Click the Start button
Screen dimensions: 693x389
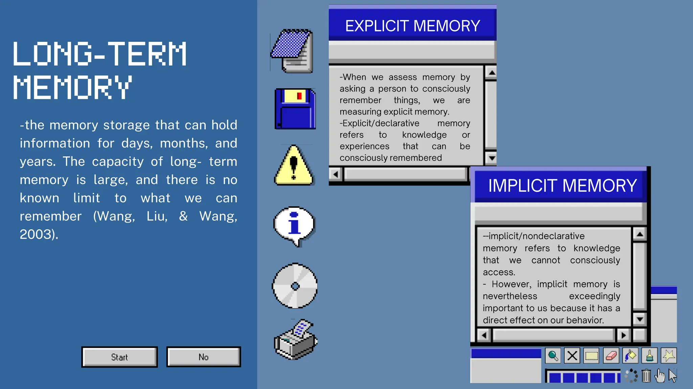click(119, 357)
